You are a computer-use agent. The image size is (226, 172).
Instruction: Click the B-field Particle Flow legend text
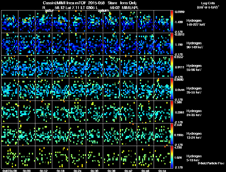211,163
